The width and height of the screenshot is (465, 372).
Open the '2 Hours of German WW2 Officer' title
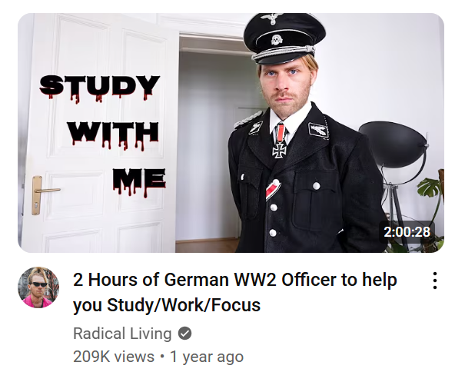click(235, 280)
